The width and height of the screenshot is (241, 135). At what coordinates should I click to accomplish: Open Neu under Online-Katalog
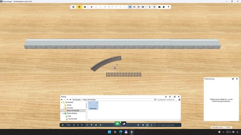(x=70, y=116)
